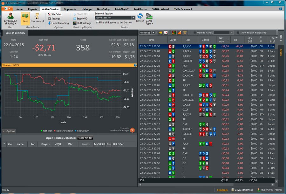
Task: Click zevgen1982 (Pacific) hero in status bar
Action: (269, 190)
